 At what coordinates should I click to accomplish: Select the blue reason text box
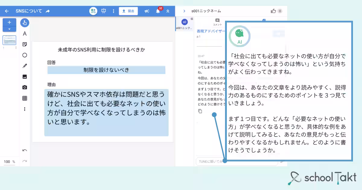coord(106,112)
